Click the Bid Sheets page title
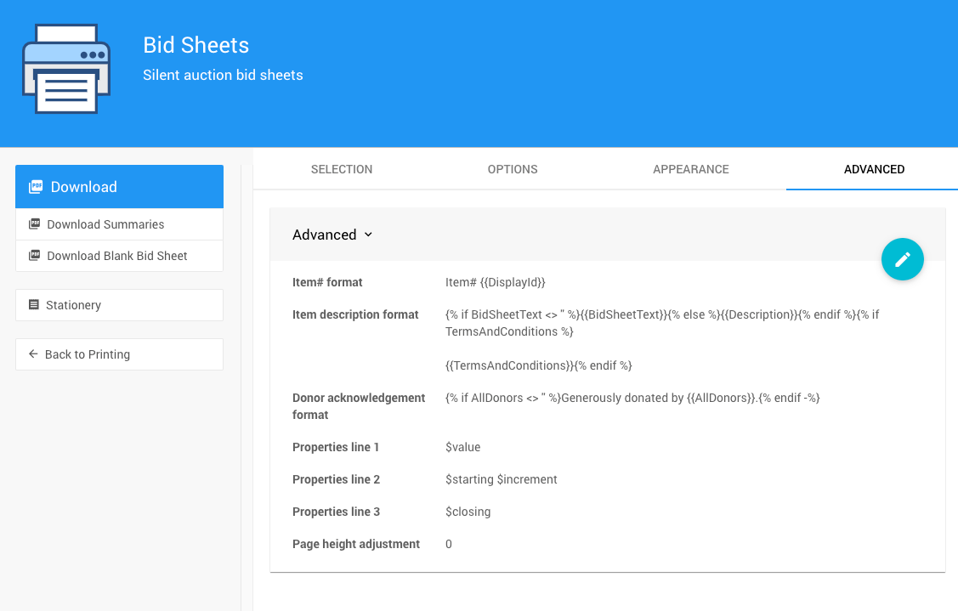958x611 pixels. coord(196,45)
